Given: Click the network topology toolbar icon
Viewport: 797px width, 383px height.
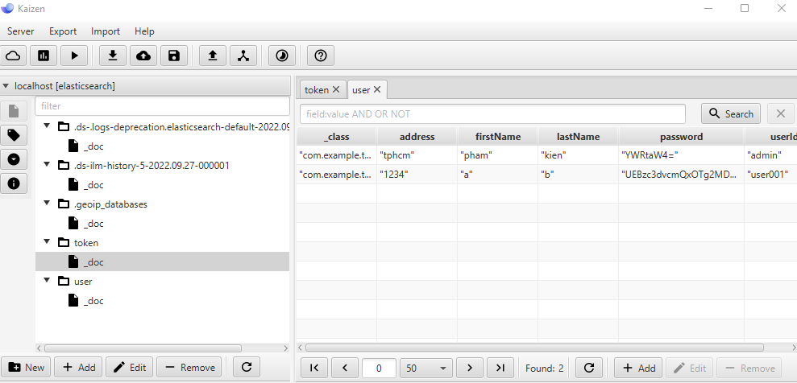Looking at the screenshot, I should pyautogui.click(x=243, y=56).
